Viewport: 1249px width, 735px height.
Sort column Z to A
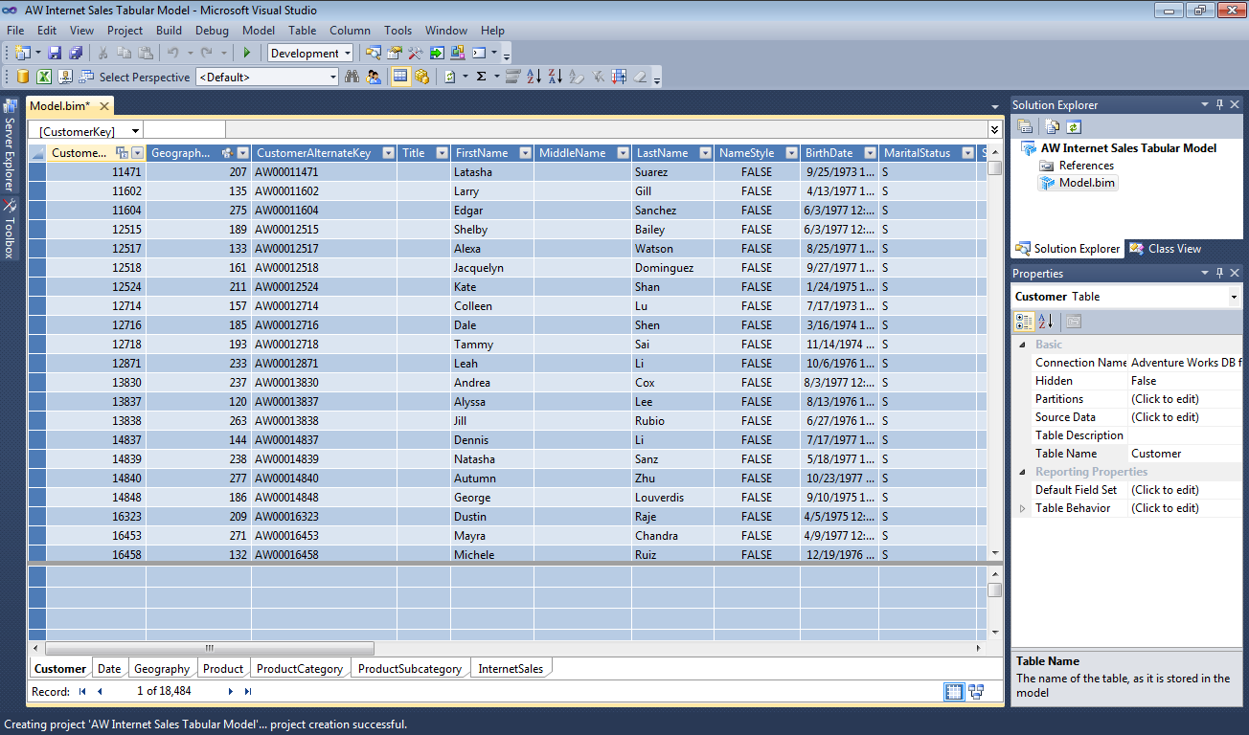pos(556,77)
